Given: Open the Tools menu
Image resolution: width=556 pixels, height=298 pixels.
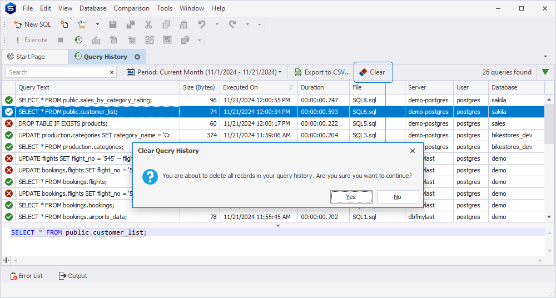Looking at the screenshot, I should click(165, 8).
